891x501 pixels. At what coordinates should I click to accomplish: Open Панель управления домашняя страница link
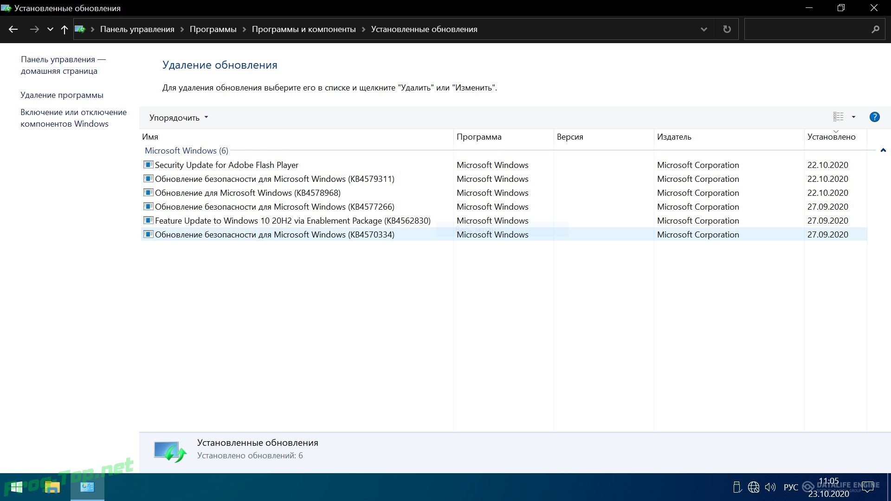63,65
